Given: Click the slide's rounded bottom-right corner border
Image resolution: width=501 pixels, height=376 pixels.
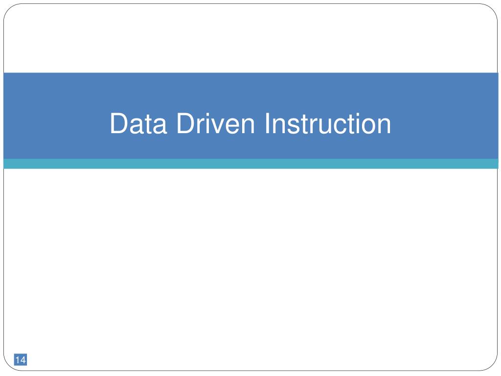Looking at the screenshot, I should pos(492,366).
